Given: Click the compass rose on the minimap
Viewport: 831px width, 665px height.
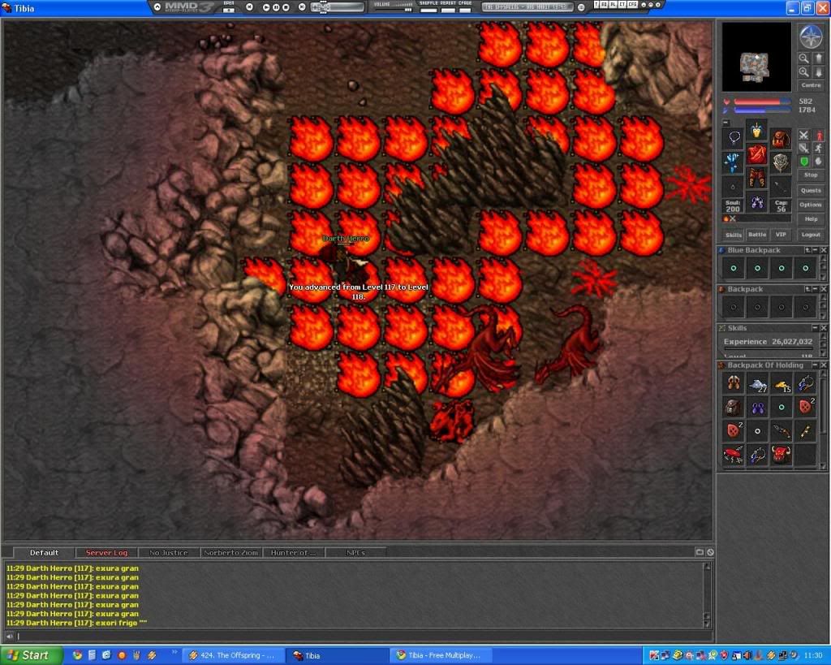Looking at the screenshot, I should 811,37.
